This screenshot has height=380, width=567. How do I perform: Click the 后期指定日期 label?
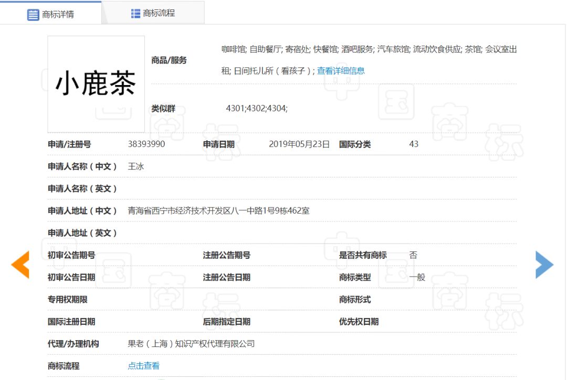point(227,322)
